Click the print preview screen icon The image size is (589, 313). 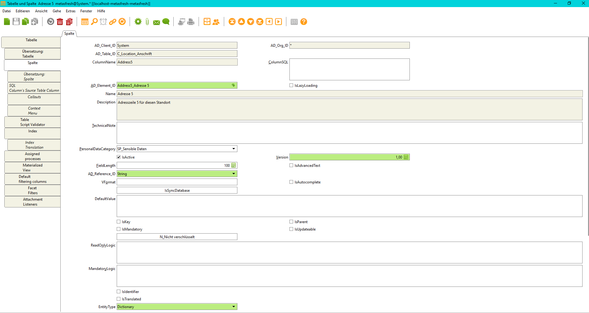[x=182, y=22]
